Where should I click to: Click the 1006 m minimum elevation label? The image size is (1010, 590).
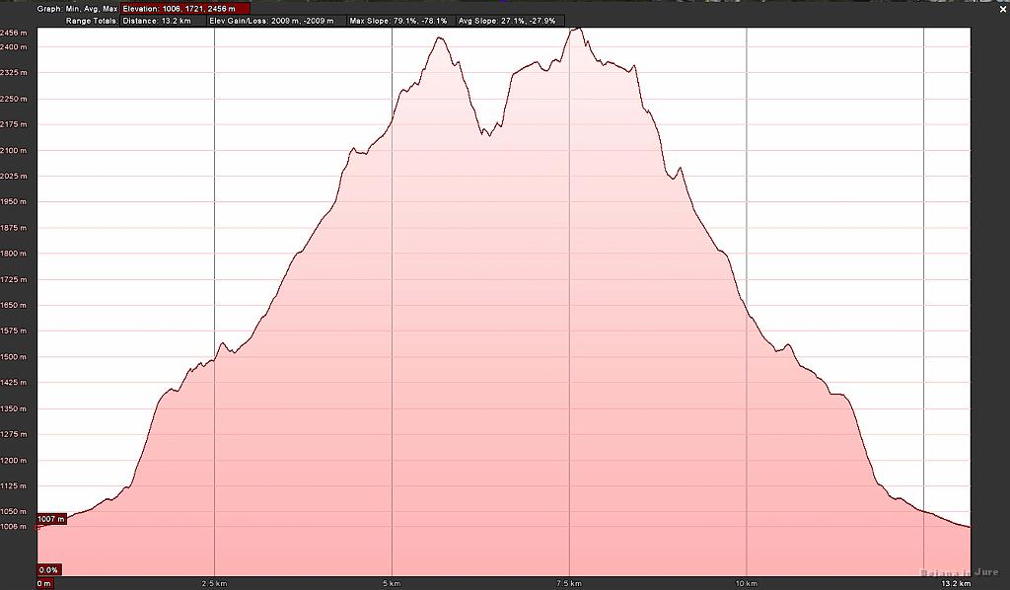(14, 526)
